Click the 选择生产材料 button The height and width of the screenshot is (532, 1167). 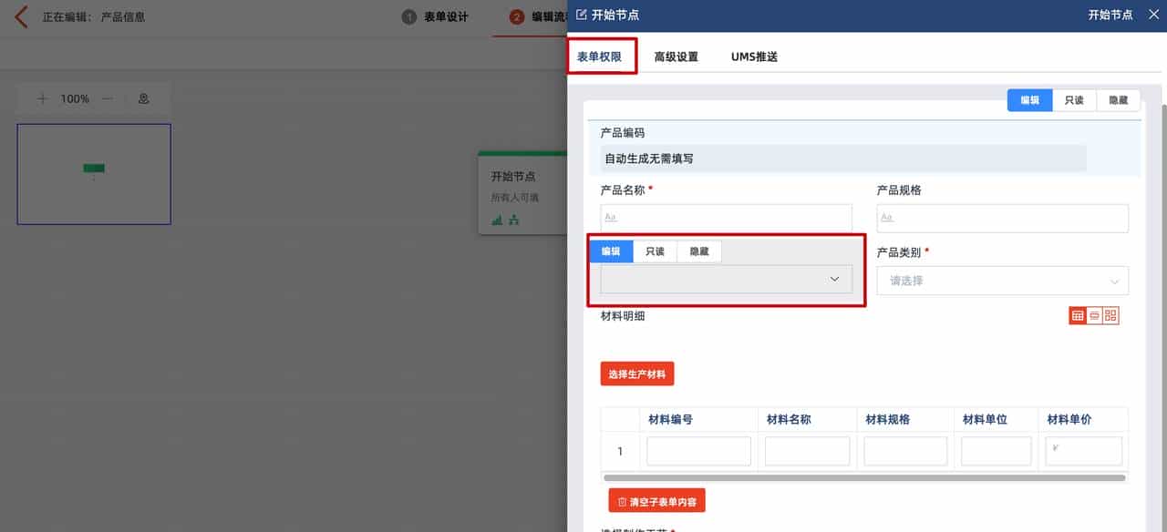tap(636, 373)
